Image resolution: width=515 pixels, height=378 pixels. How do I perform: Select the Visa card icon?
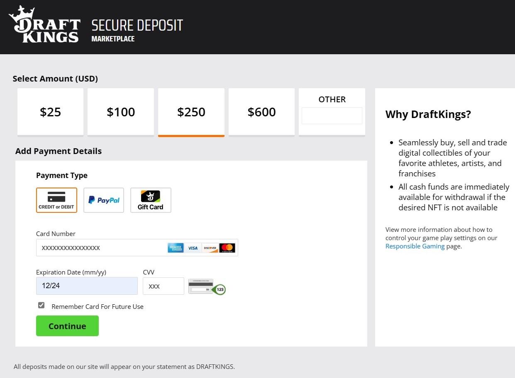193,248
